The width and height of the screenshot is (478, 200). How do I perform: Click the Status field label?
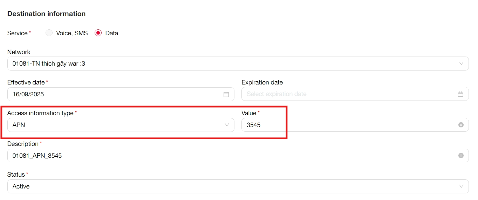pos(16,175)
